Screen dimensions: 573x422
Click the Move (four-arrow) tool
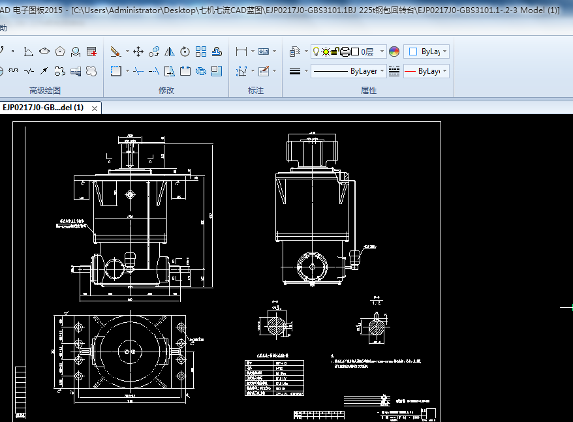click(x=138, y=52)
